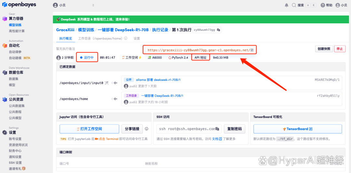
Task: Open the 小贝 account switcher dropdown
Action: [x=73, y=5]
